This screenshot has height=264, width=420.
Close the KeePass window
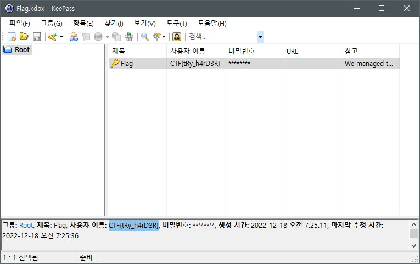pyautogui.click(x=407, y=8)
